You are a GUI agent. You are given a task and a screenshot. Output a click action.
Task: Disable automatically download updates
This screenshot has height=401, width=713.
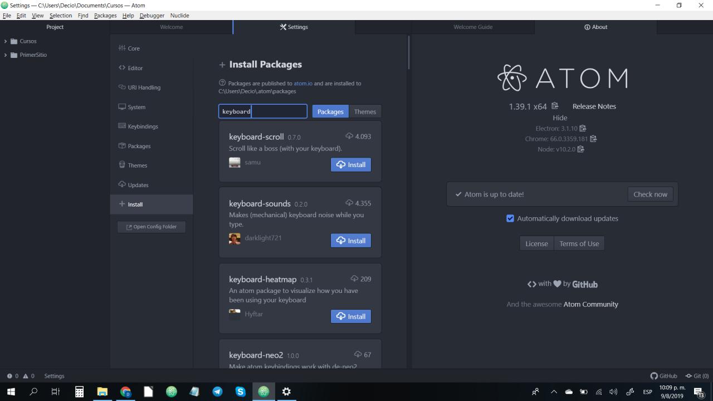(510, 218)
